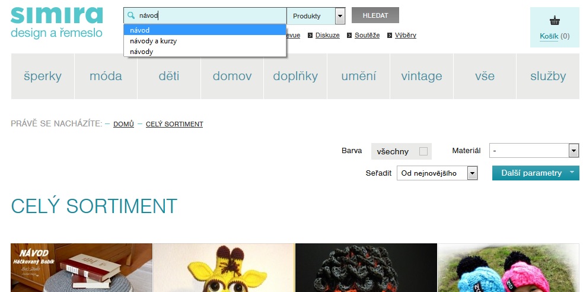Open the služby category
Image resolution: width=583 pixels, height=292 pixels.
click(548, 76)
